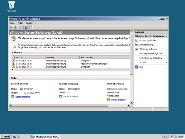Click the Nicht geplant status text
Image resolution: width=185 pixels, height=139 pixels.
pyautogui.click(x=74, y=89)
